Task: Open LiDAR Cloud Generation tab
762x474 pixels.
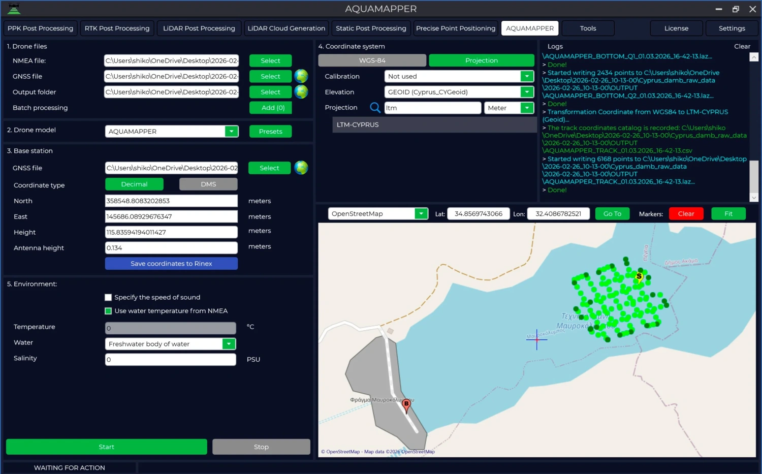Action: click(287, 28)
